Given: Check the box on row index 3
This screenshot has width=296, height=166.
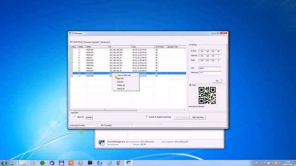Looking at the screenshot, I should [72, 55].
